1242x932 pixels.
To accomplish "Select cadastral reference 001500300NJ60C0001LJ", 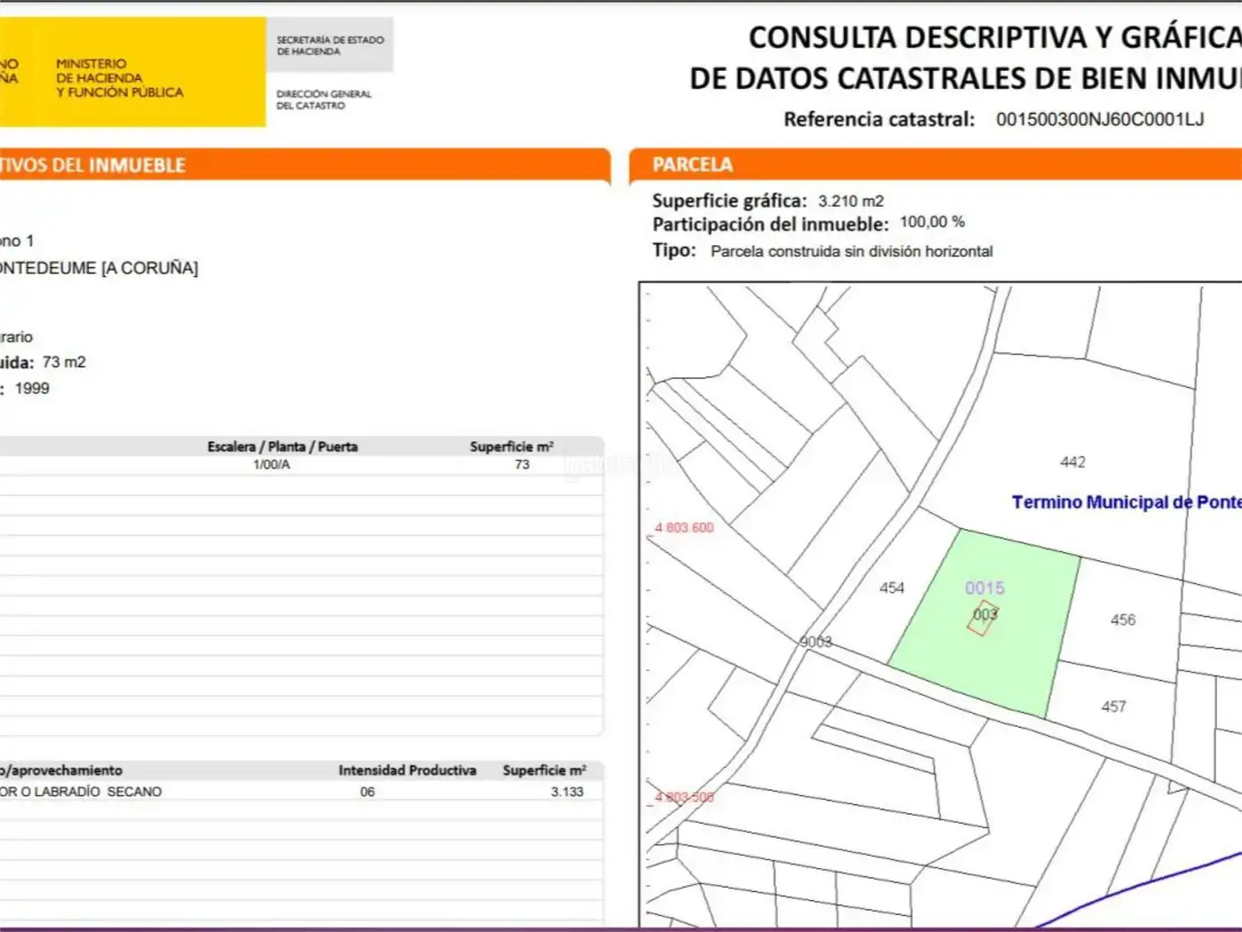I will click(x=1100, y=119).
